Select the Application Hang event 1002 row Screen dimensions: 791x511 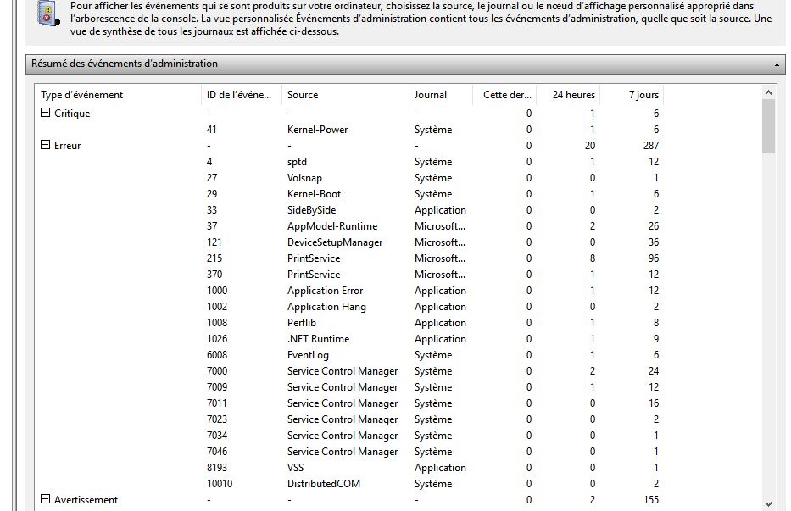[x=349, y=307]
